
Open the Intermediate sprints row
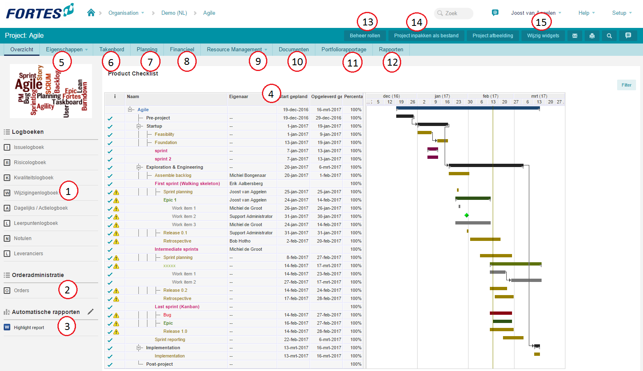pos(177,249)
